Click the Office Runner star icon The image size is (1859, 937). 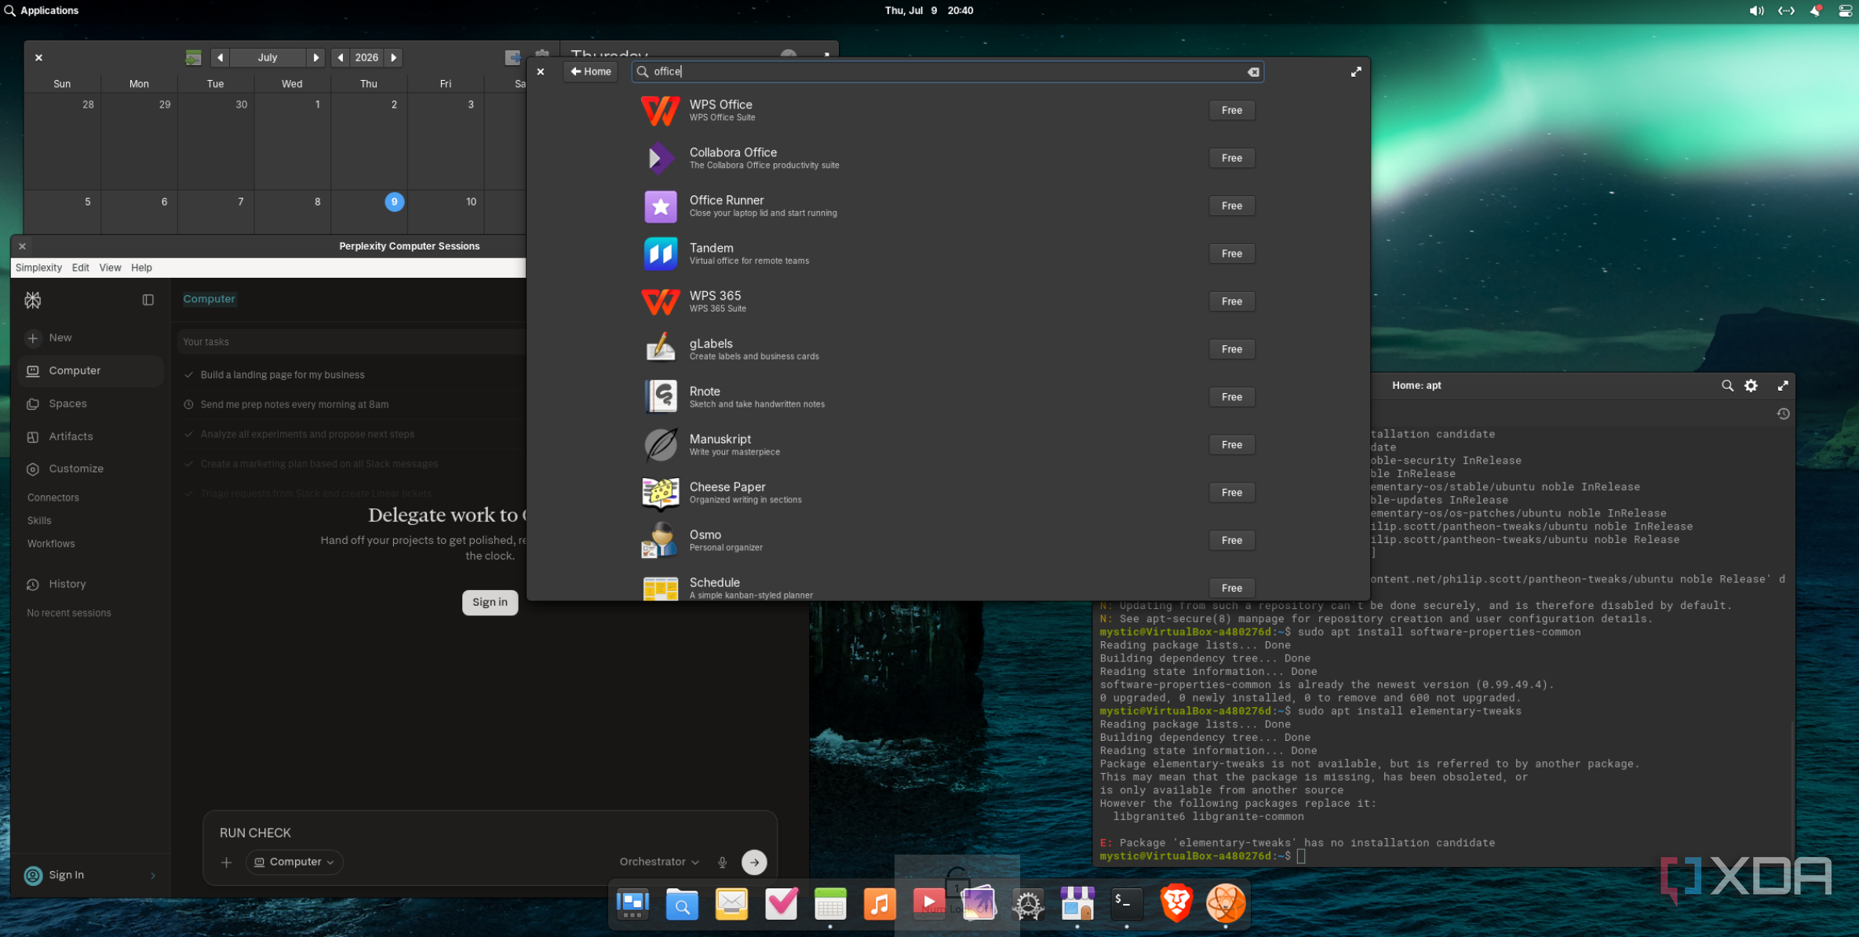[660, 206]
